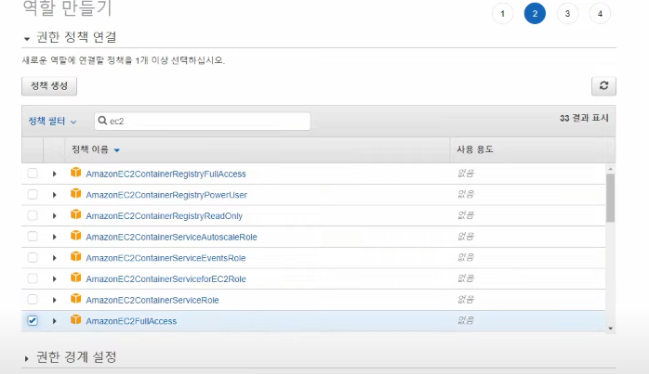Click the policy search field containing ec2
The image size is (649, 374).
click(203, 121)
